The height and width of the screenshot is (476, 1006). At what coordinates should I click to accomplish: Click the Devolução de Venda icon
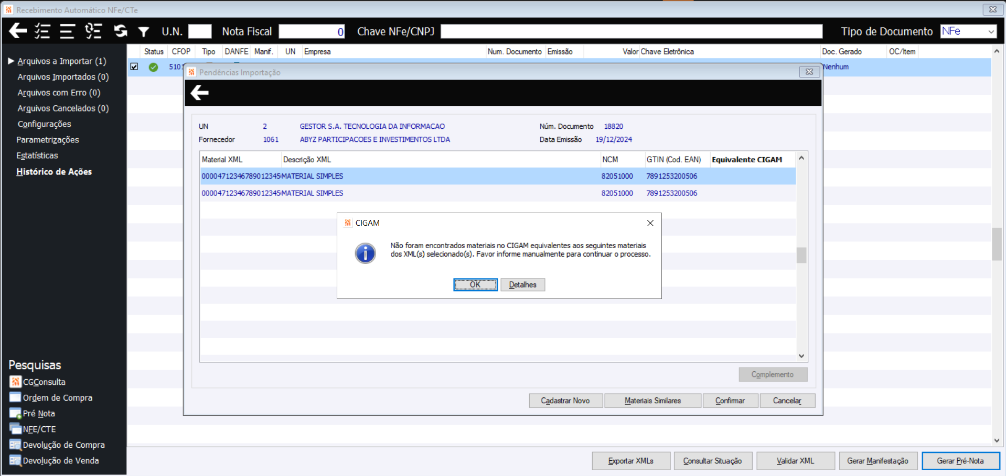point(15,460)
